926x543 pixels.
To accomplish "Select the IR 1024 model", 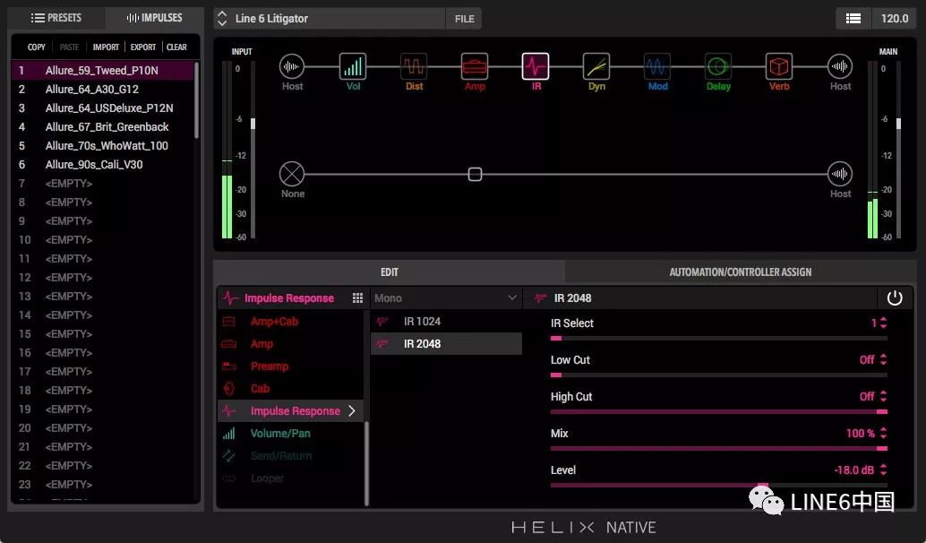I will coord(447,322).
